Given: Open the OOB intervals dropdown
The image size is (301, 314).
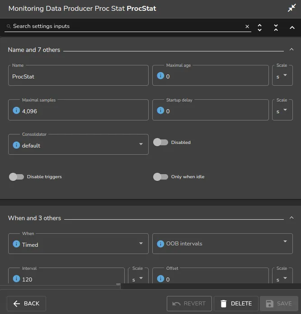Looking at the screenshot, I should (x=222, y=244).
